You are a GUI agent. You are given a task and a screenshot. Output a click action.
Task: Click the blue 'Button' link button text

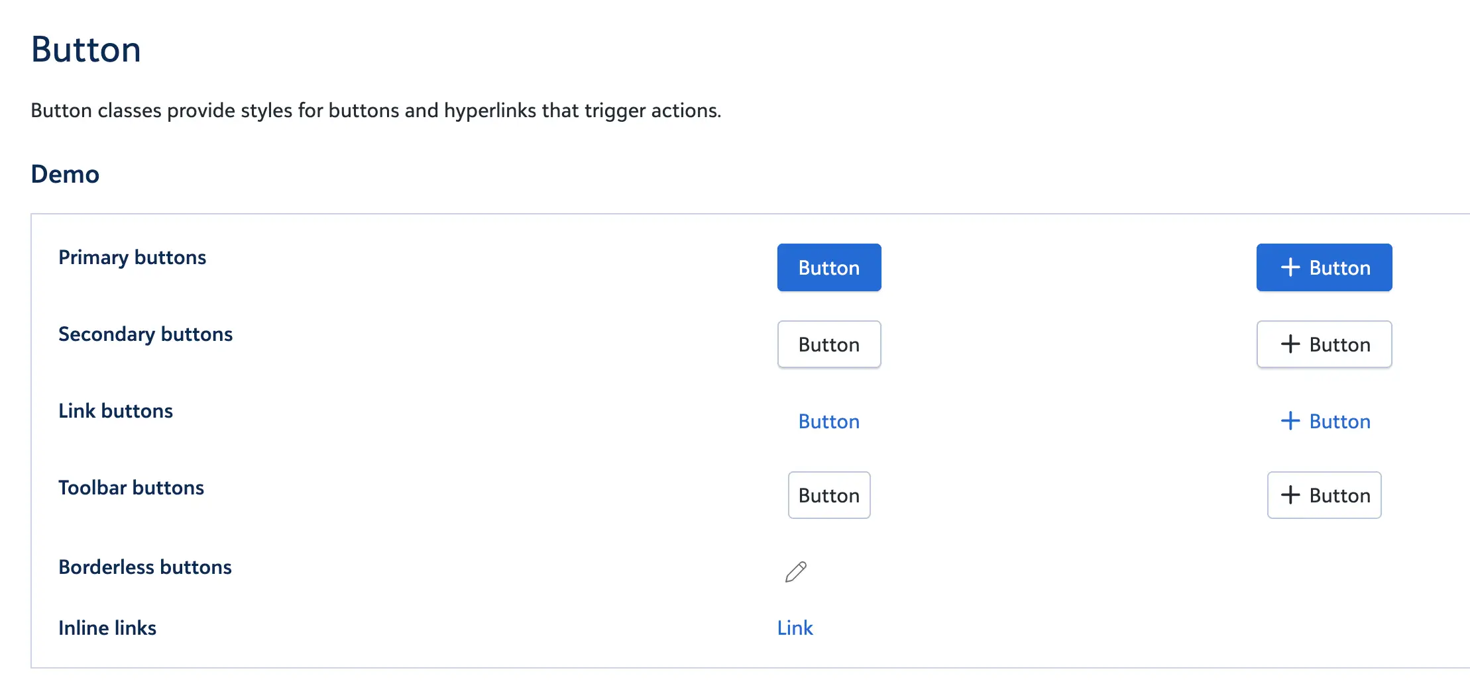pos(828,421)
